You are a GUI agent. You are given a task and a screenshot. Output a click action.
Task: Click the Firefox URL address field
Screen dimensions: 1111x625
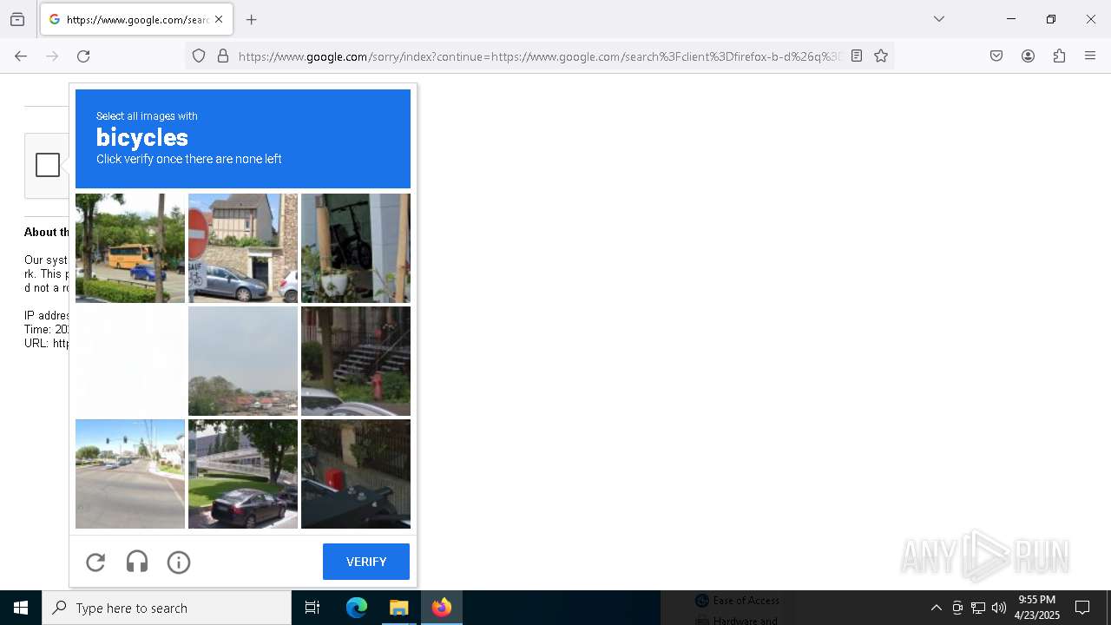pyautogui.click(x=538, y=56)
